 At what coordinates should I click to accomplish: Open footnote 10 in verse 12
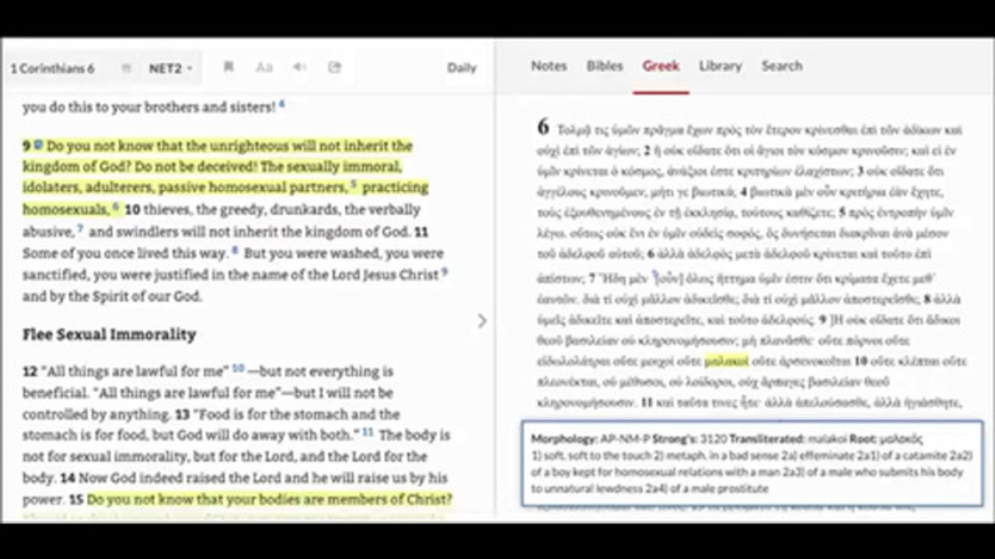[x=238, y=367]
